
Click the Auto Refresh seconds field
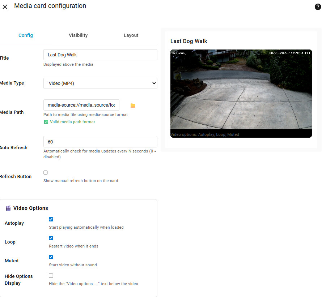(100, 142)
